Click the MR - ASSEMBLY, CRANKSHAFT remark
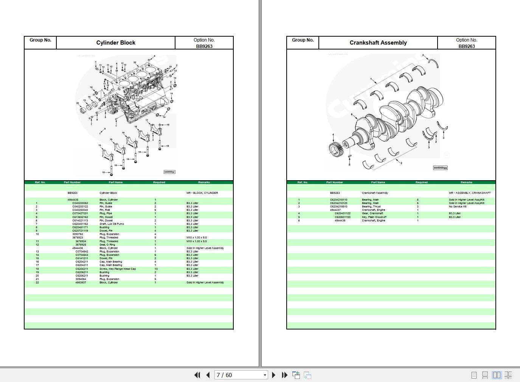Screen dimensions: 520x382 click(x=470, y=193)
